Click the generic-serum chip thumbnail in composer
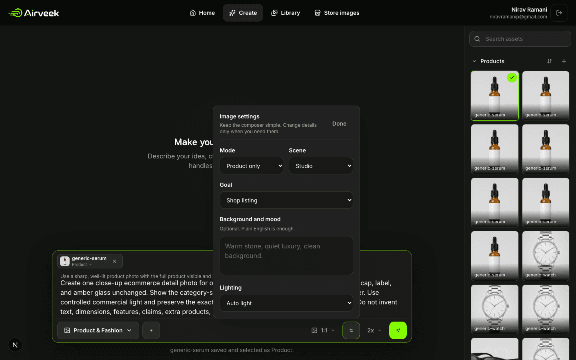 tap(65, 261)
